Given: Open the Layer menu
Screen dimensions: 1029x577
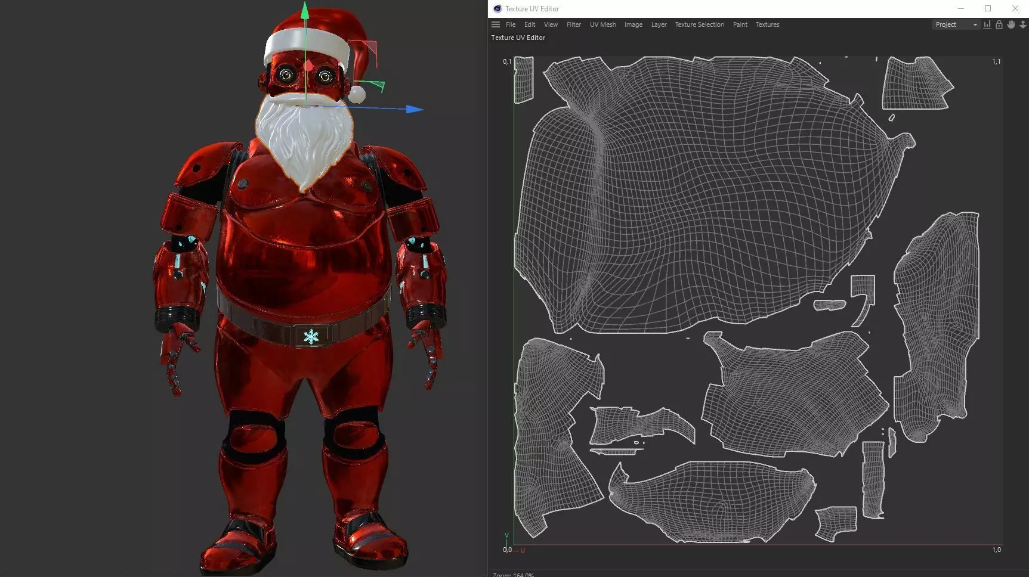Looking at the screenshot, I should pyautogui.click(x=659, y=24).
